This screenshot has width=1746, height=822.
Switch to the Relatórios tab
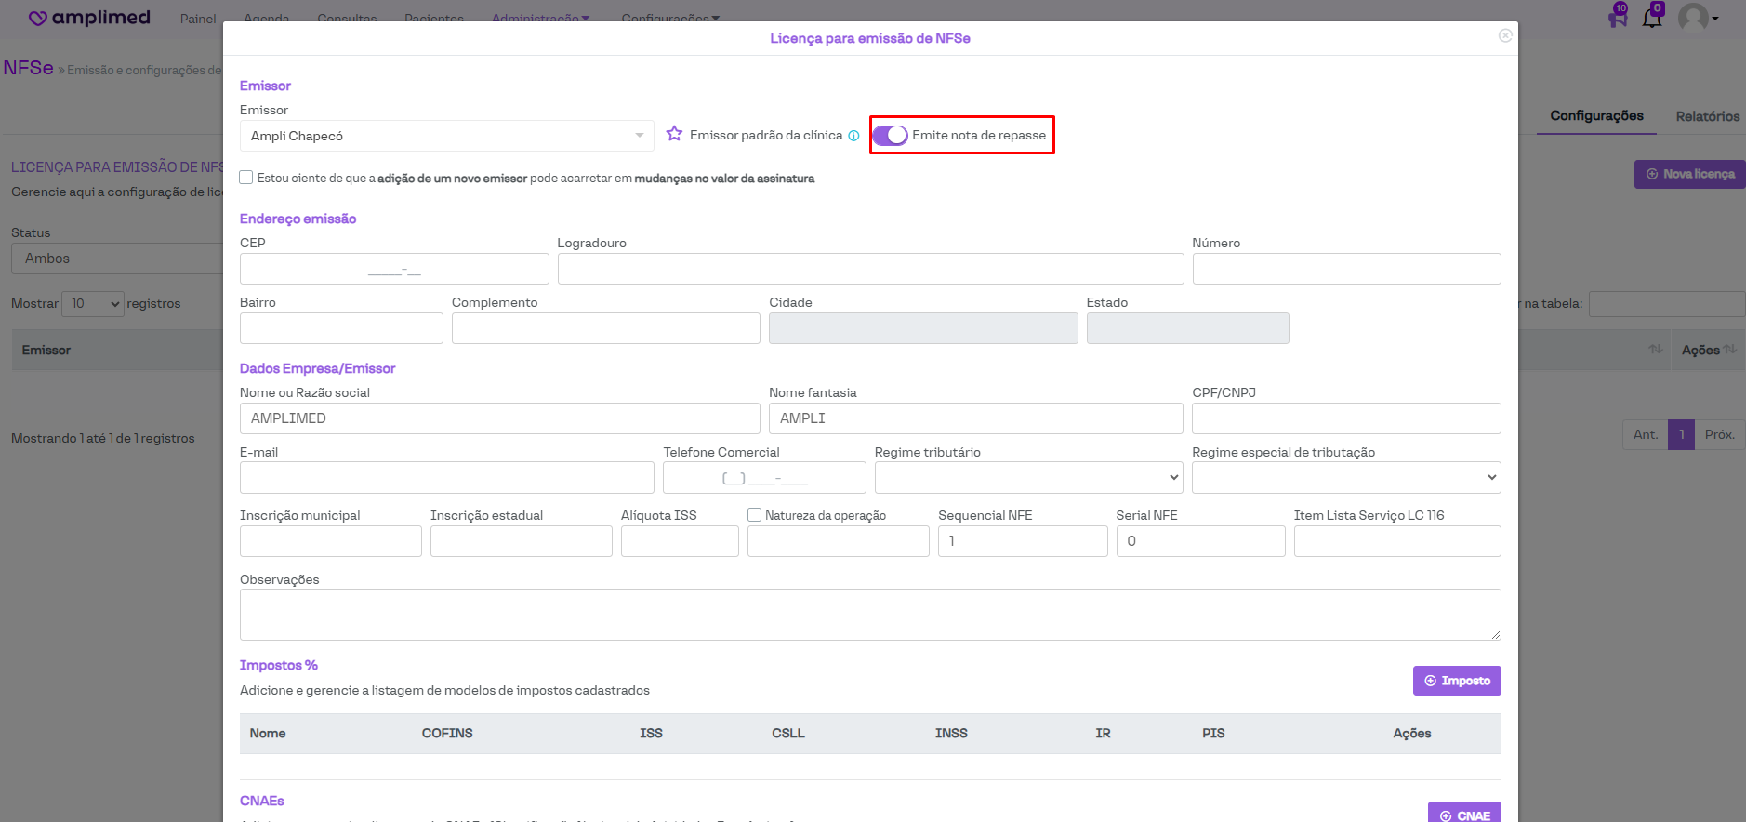[x=1707, y=116]
